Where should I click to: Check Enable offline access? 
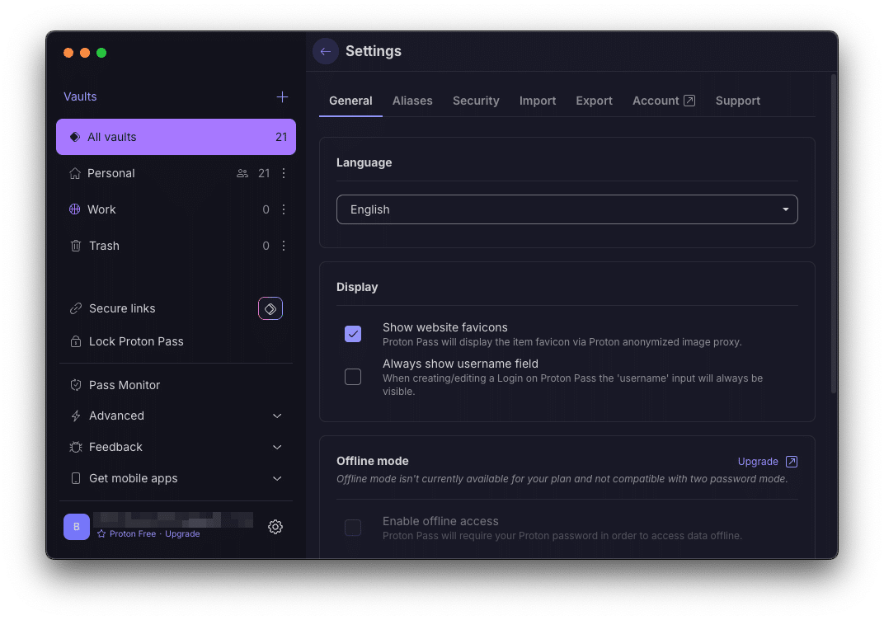[353, 528]
